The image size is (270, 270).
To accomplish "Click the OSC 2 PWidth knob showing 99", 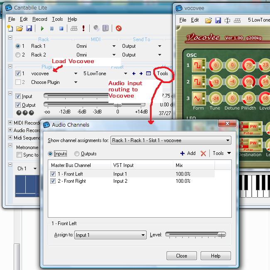I will pyautogui.click(x=249, y=81).
